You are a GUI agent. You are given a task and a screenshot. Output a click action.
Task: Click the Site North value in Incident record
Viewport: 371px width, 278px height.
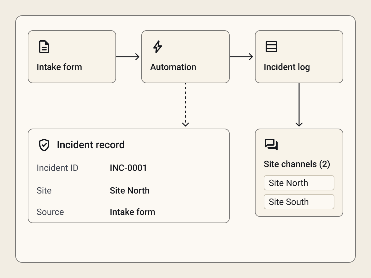pyautogui.click(x=130, y=190)
